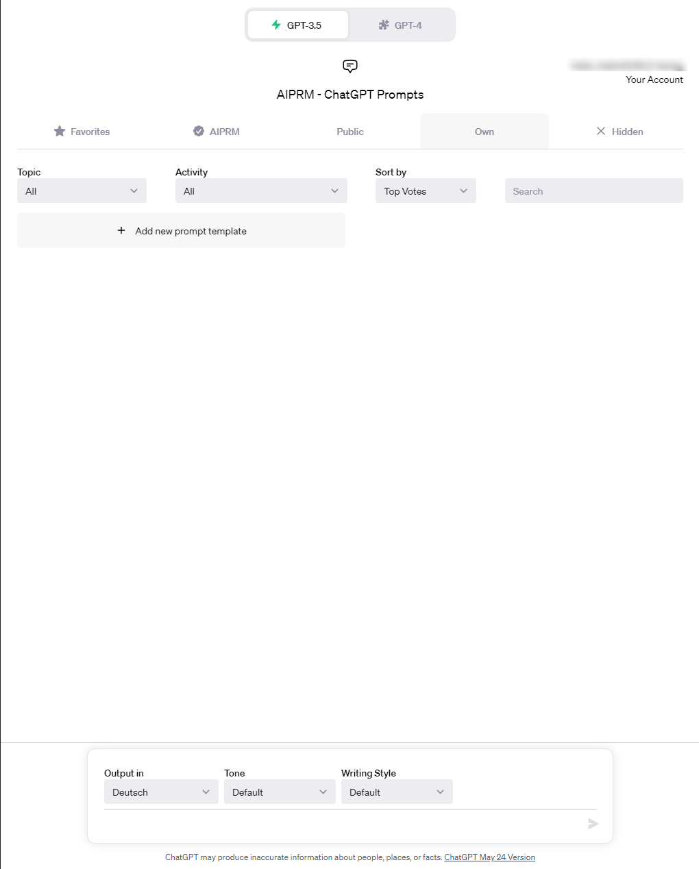Viewport: 699px width, 869px height.
Task: Expand the Activity dropdown
Action: coord(261,191)
